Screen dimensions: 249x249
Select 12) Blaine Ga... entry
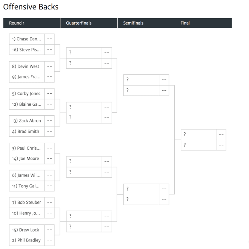[27, 104]
